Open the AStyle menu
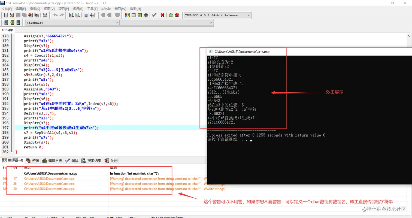This screenshot has height=218, width=412. (106, 9)
